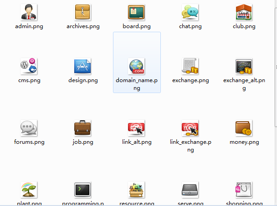Viewport: 277px width, 206px height.
Task: Click the forums.png gray bubbles icon
Action: click(29, 128)
